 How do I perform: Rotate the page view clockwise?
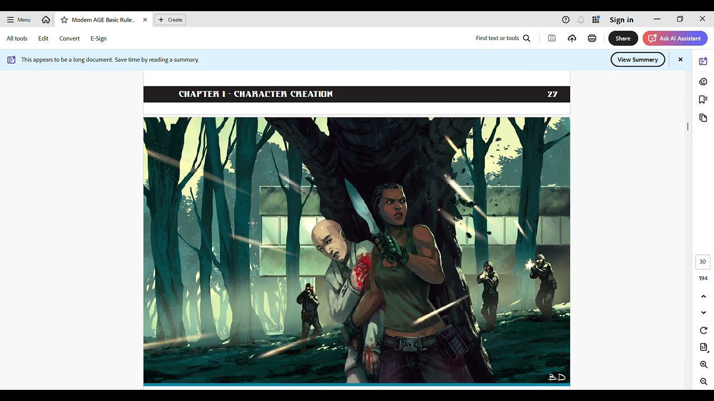pyautogui.click(x=703, y=331)
